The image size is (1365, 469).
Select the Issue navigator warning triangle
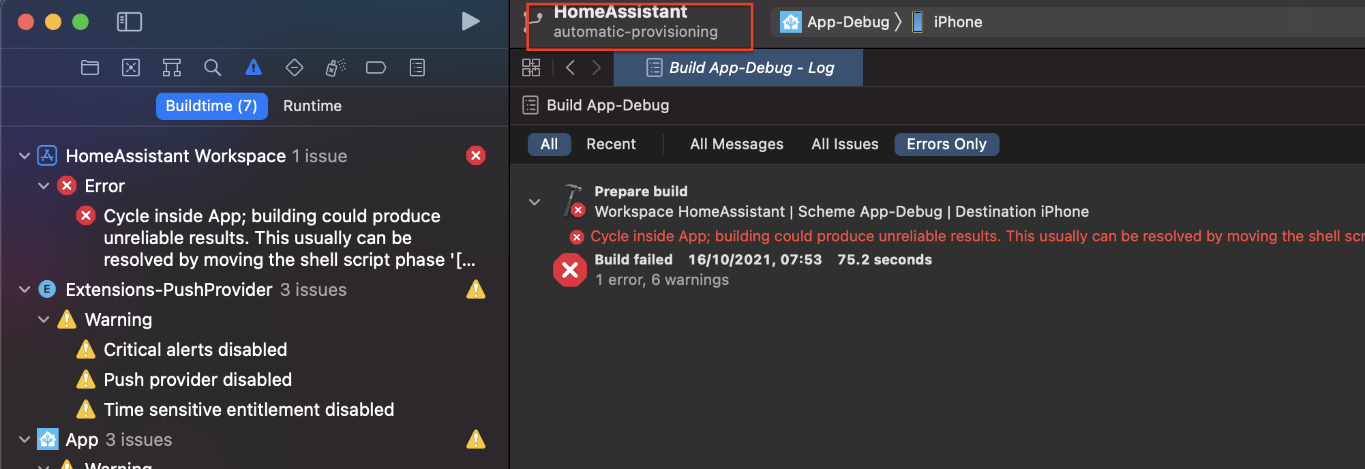pyautogui.click(x=253, y=67)
